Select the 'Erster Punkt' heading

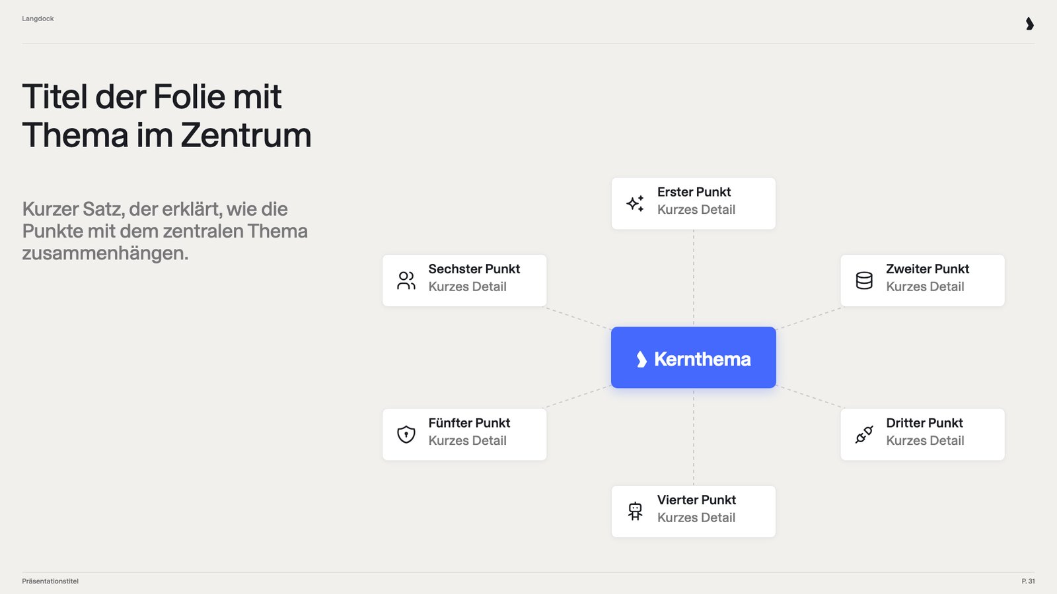point(694,192)
